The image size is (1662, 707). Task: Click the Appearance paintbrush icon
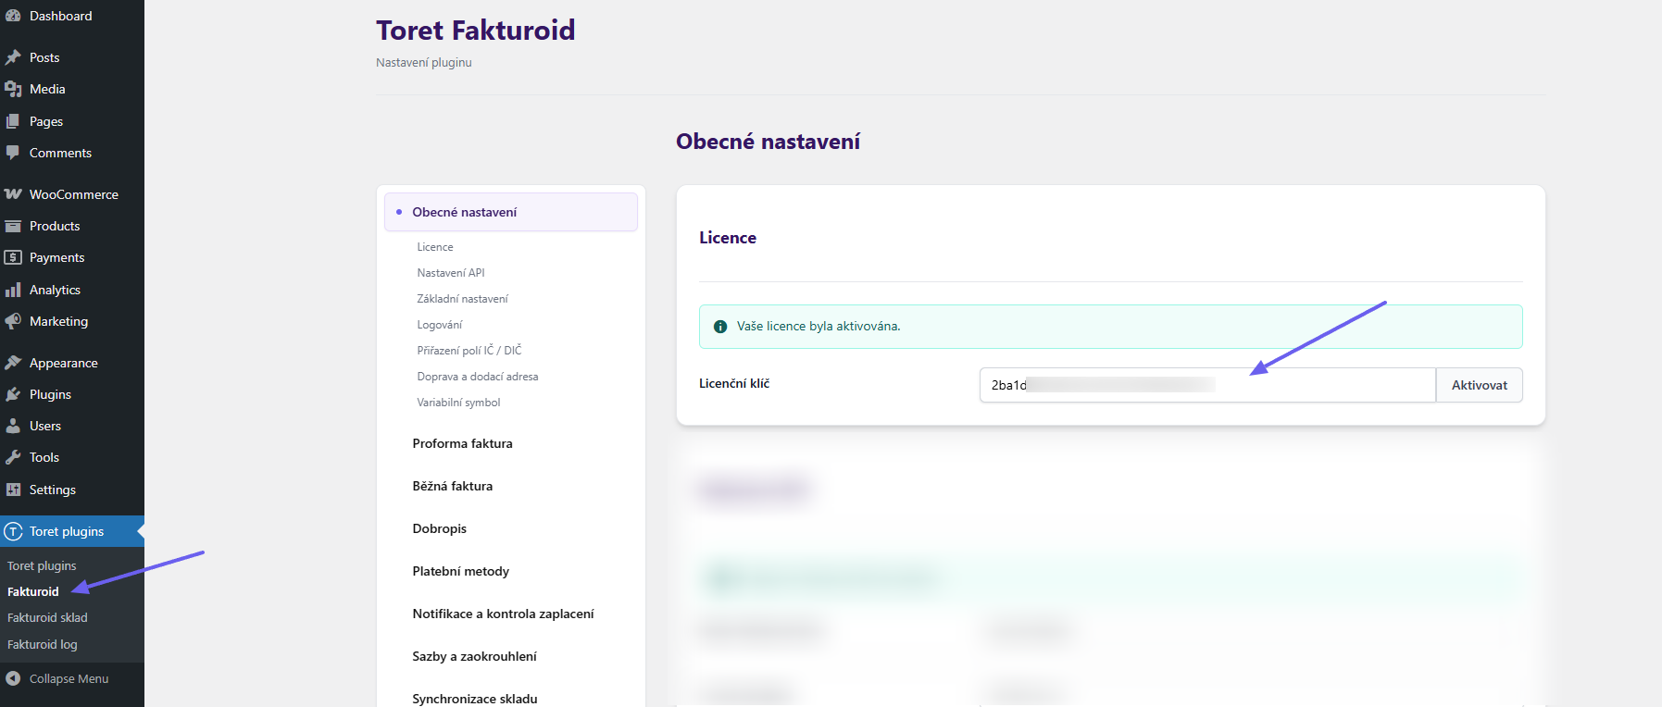point(13,363)
